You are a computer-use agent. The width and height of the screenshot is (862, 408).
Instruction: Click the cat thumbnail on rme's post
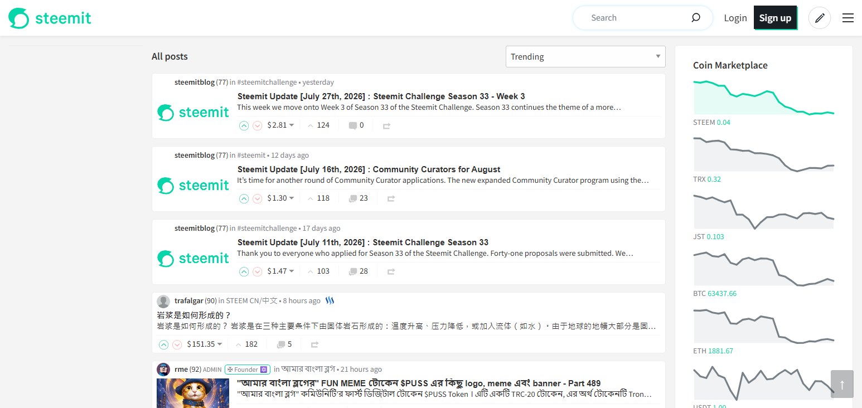coord(193,393)
